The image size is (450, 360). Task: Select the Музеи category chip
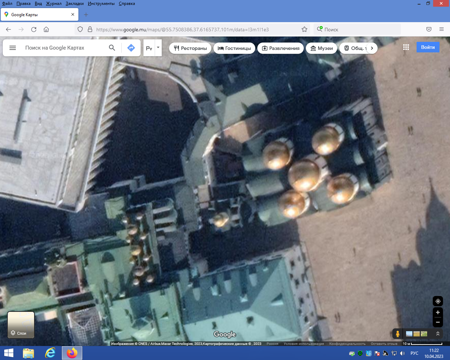click(x=322, y=48)
